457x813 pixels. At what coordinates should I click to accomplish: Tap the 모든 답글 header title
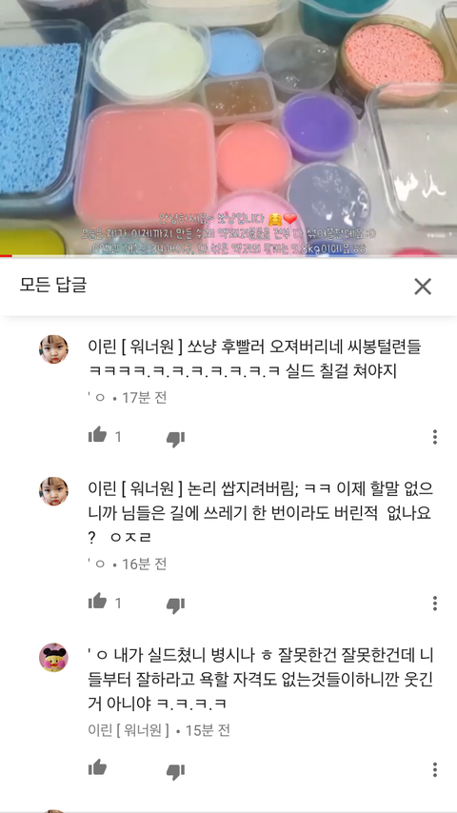53,286
